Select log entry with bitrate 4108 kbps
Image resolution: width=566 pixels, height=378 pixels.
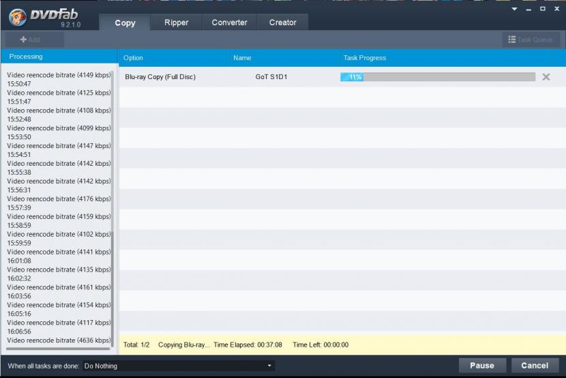[x=59, y=111]
